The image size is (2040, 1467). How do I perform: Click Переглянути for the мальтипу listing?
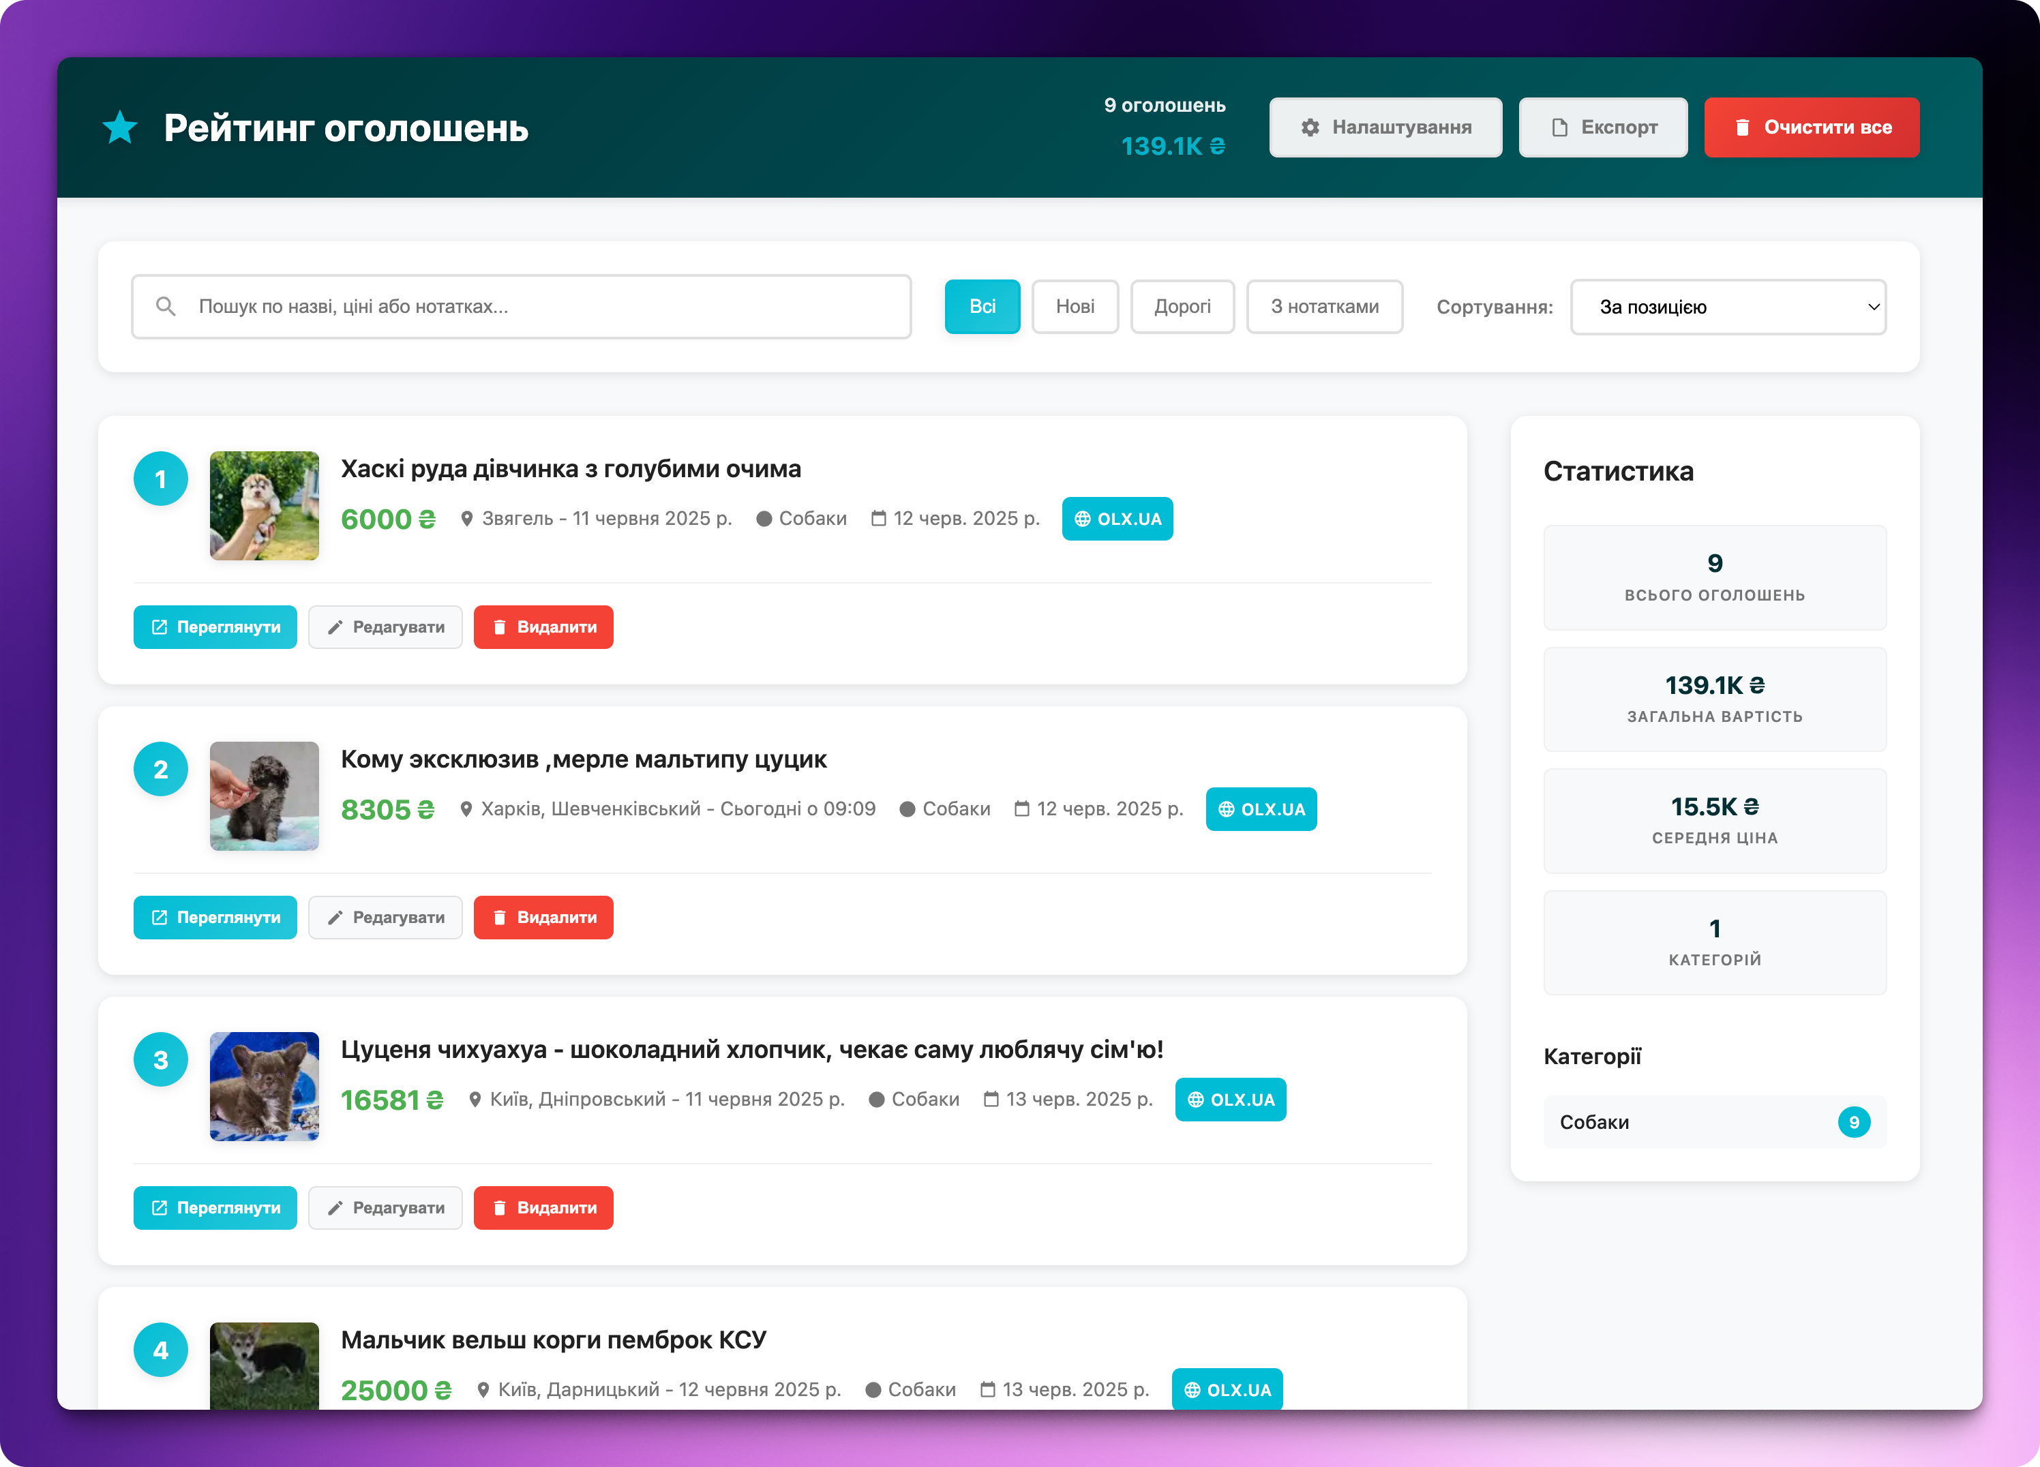pos(215,918)
